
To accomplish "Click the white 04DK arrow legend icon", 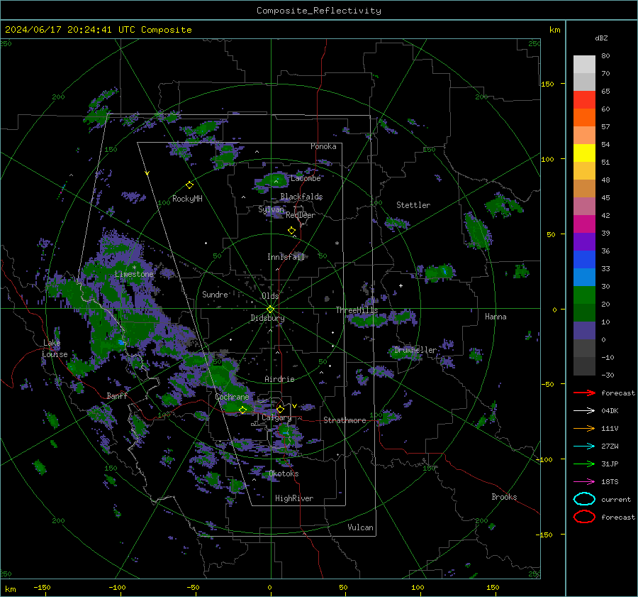I will tap(584, 410).
